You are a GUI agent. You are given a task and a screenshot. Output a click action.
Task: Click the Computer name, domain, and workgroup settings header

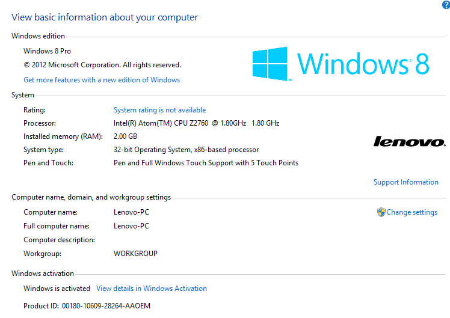(91, 197)
